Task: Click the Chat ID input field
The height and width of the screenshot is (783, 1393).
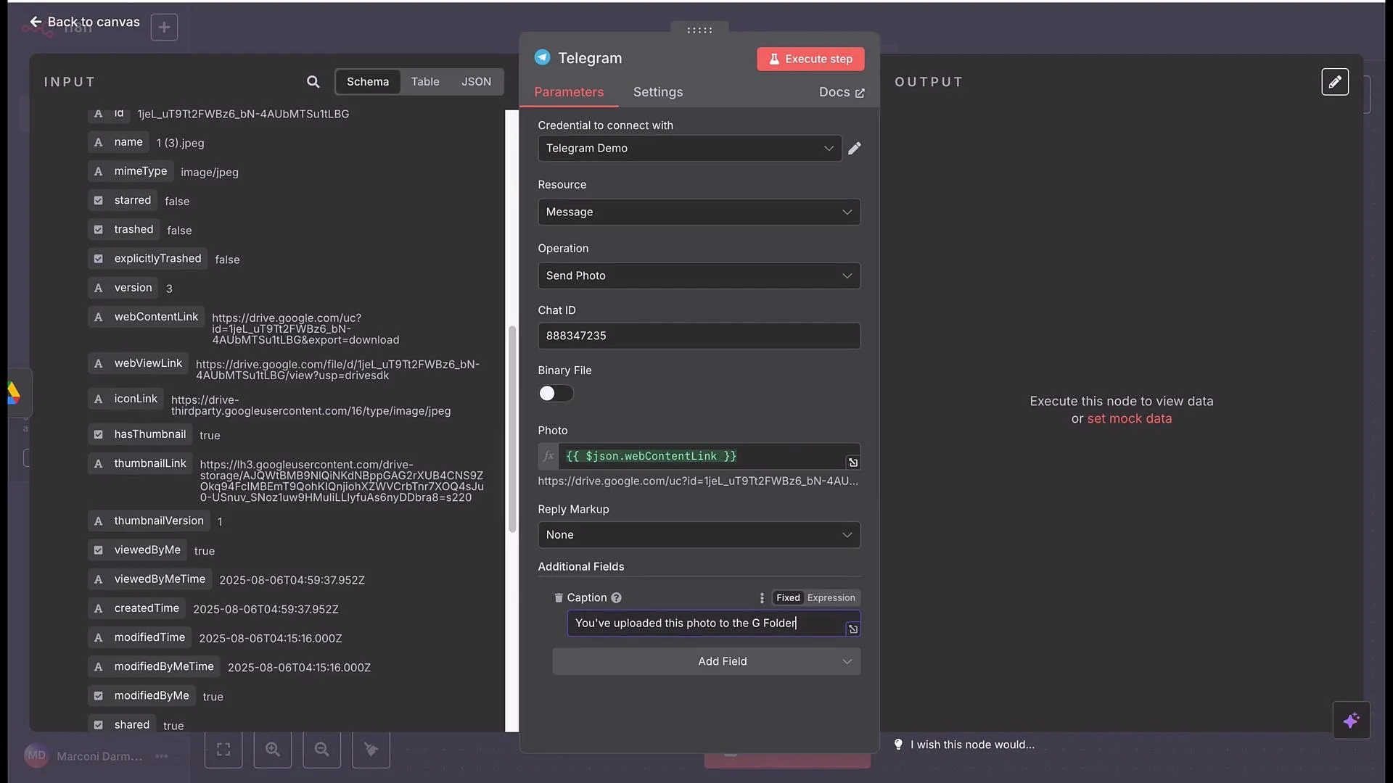Action: 699,336
